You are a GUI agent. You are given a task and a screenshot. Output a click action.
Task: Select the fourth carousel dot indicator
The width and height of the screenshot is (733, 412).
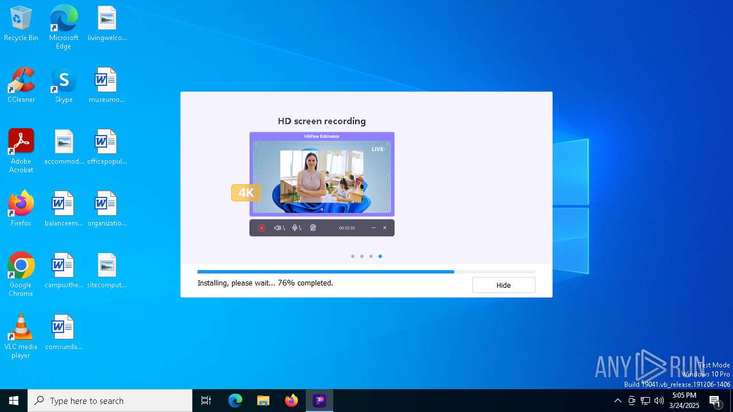(380, 256)
